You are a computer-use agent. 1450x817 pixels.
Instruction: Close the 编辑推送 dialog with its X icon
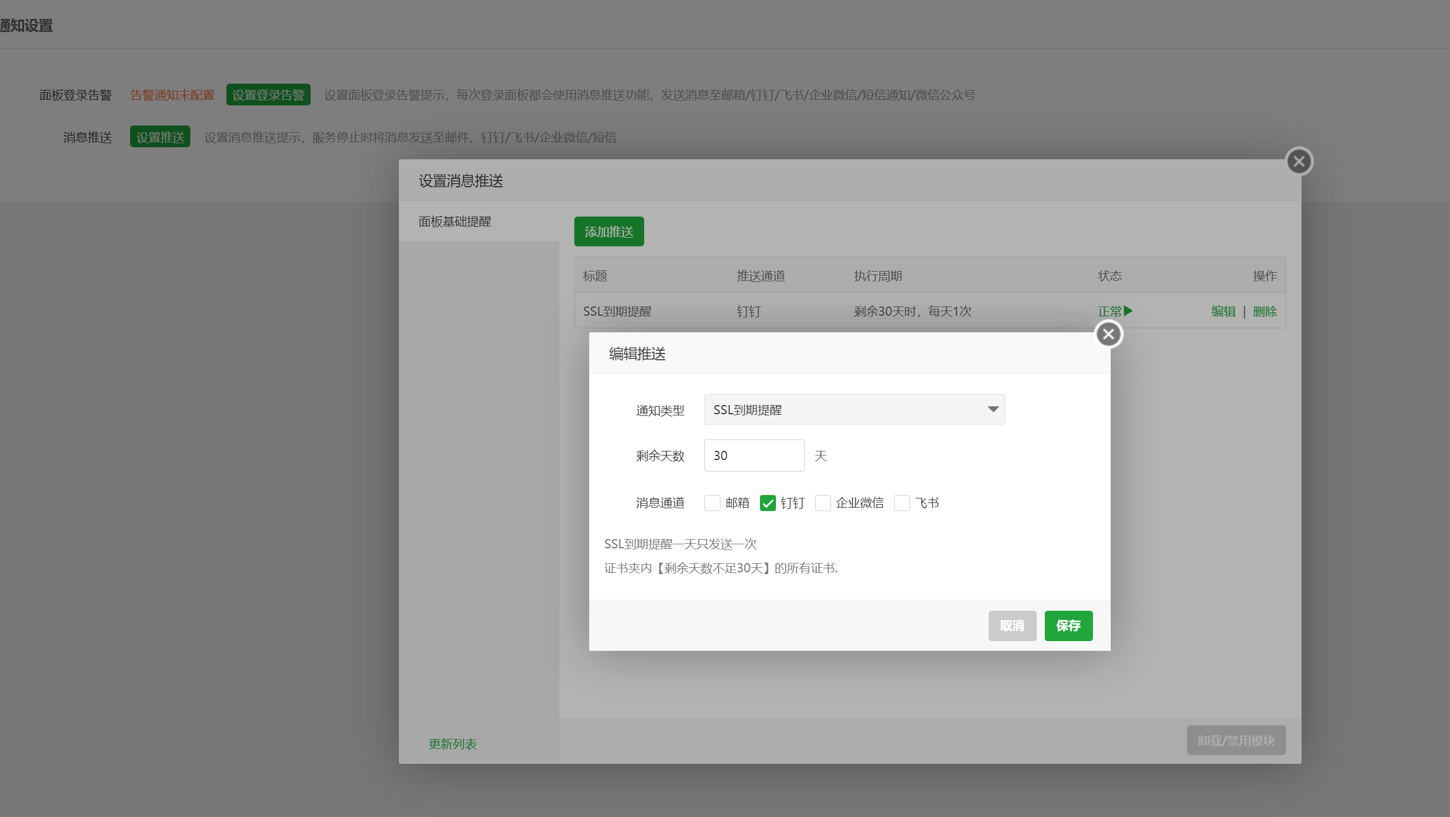[x=1108, y=333]
